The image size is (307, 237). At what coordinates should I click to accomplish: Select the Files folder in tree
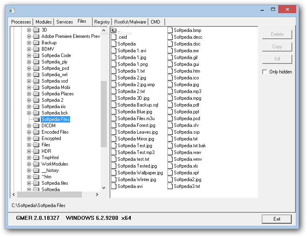point(46,145)
